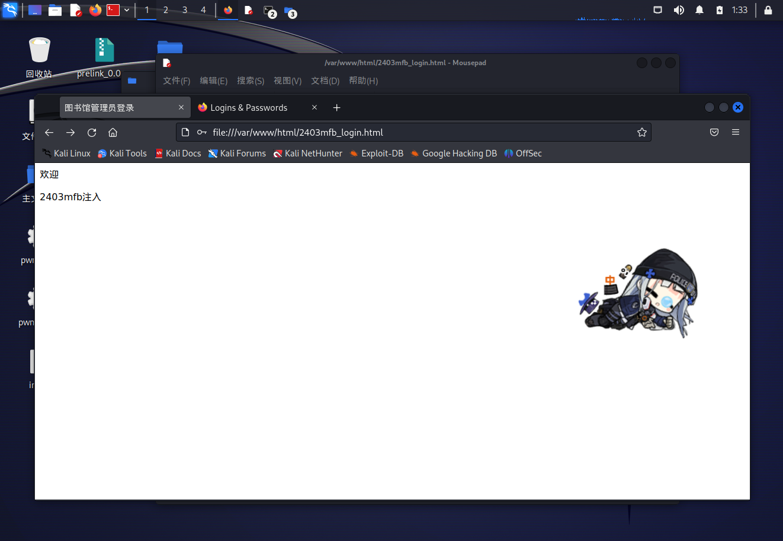Image resolution: width=783 pixels, height=541 pixels.
Task: Reload the current page
Action: [x=92, y=132]
